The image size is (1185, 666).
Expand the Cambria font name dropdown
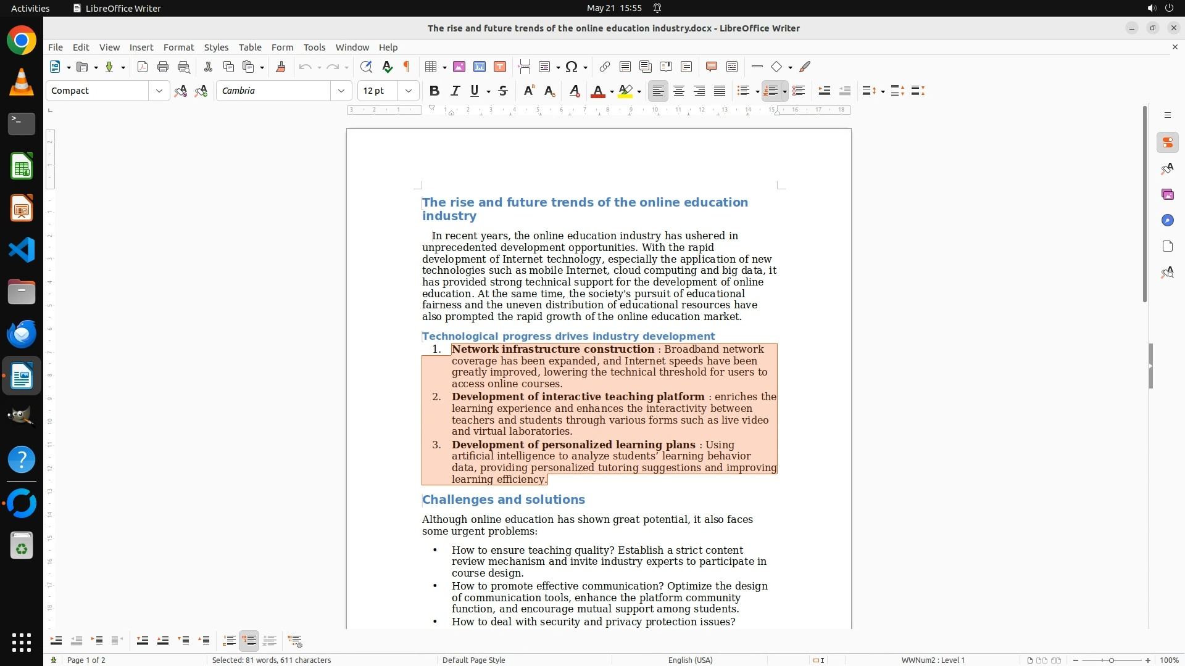(x=341, y=91)
